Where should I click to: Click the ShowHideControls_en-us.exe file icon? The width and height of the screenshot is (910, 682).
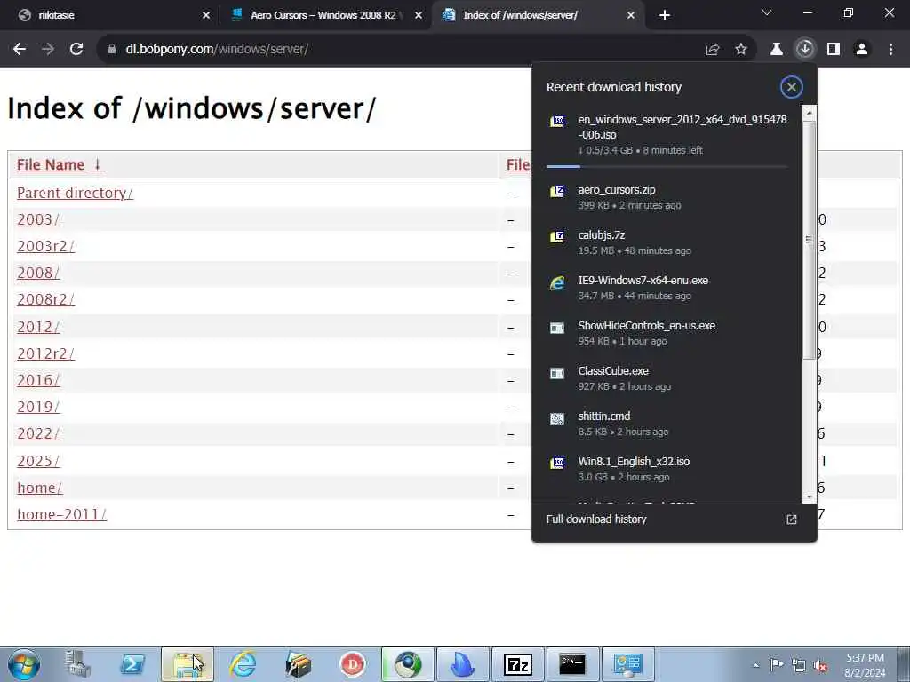[557, 328]
